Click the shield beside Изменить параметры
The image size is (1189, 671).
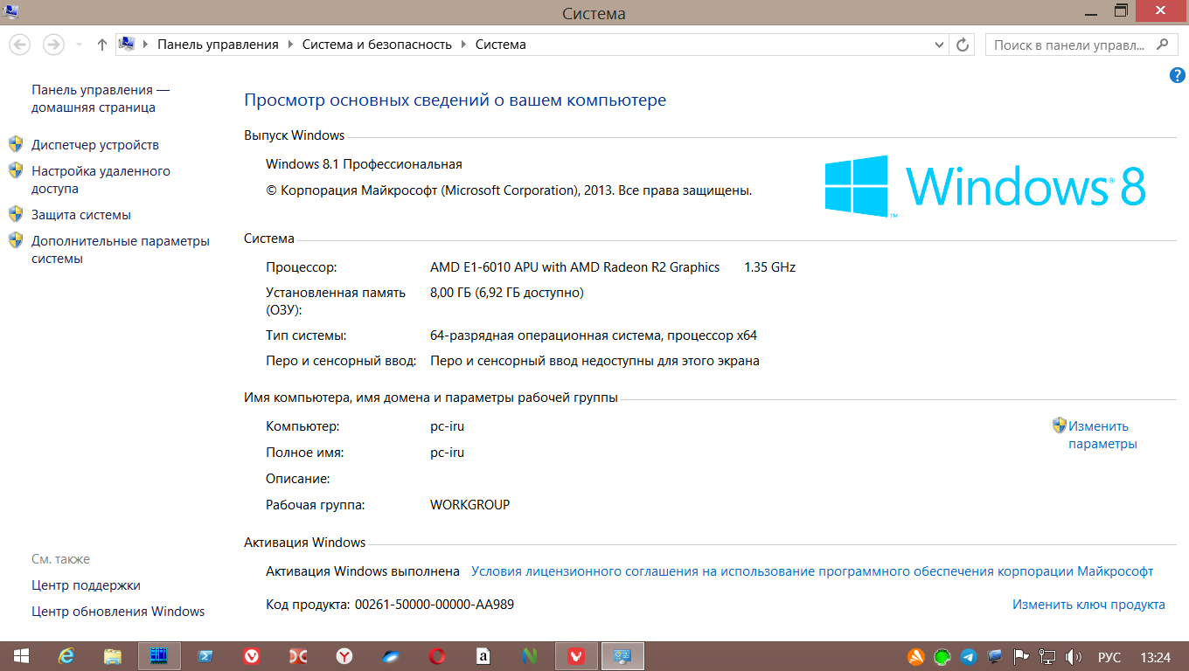tap(1060, 425)
